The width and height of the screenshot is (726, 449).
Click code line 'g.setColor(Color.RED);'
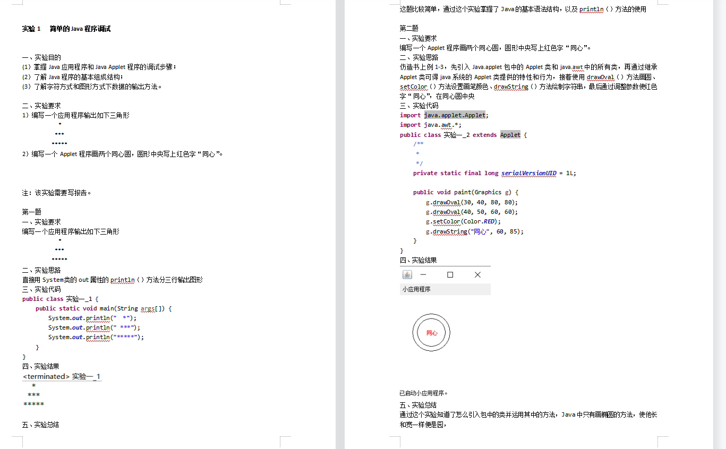point(463,221)
